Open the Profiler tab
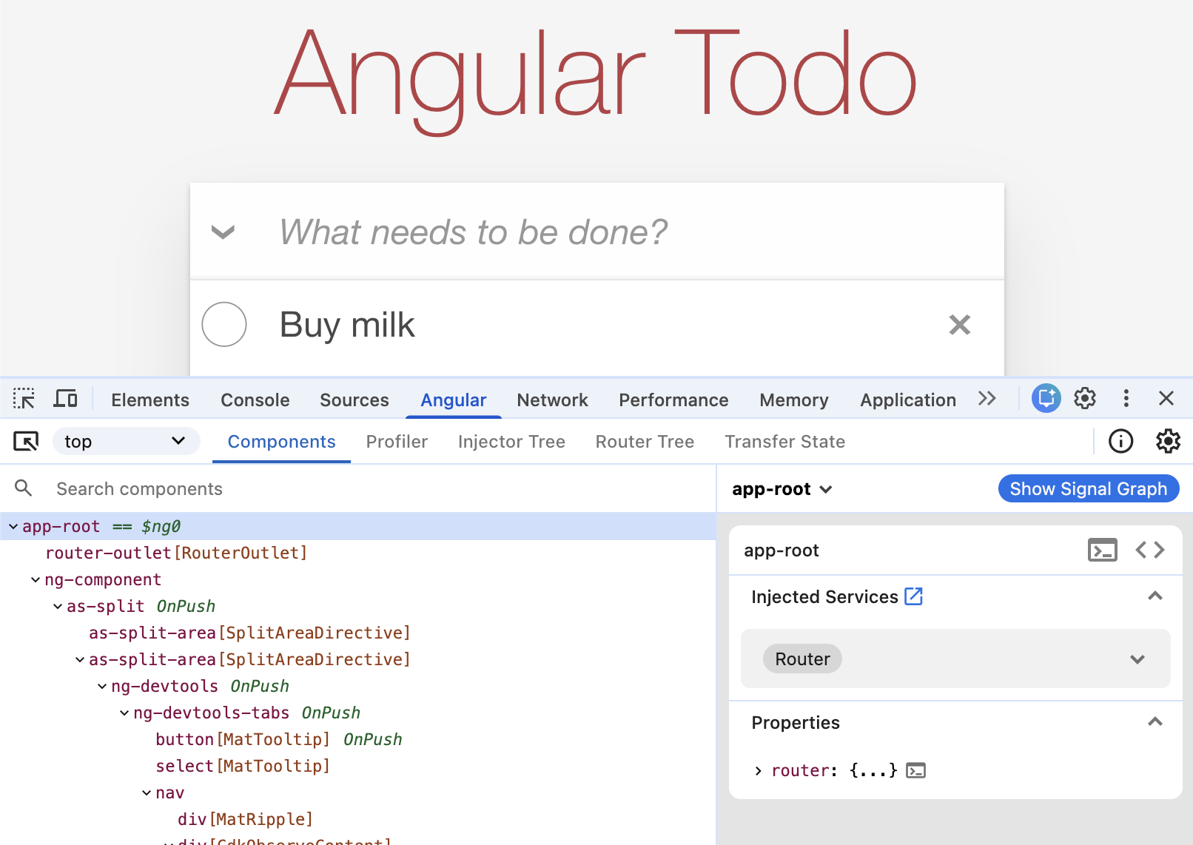1193x845 pixels. [x=397, y=441]
